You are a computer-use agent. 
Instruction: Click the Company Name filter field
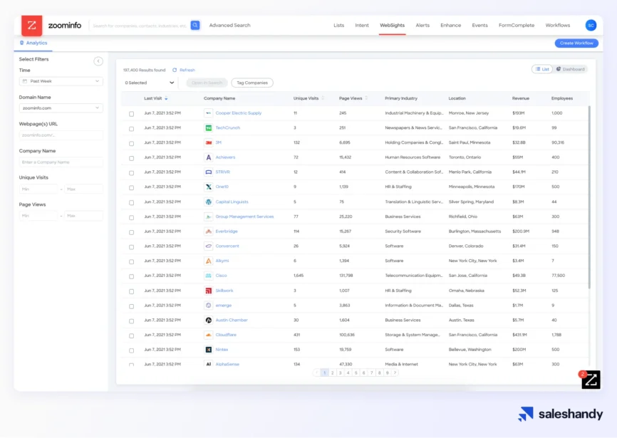click(61, 162)
